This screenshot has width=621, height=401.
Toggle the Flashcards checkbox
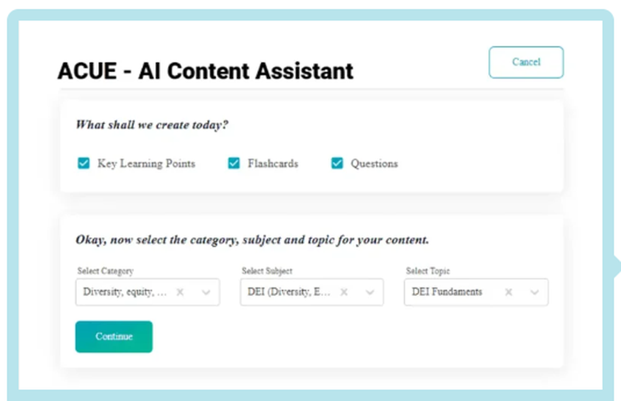pos(233,163)
